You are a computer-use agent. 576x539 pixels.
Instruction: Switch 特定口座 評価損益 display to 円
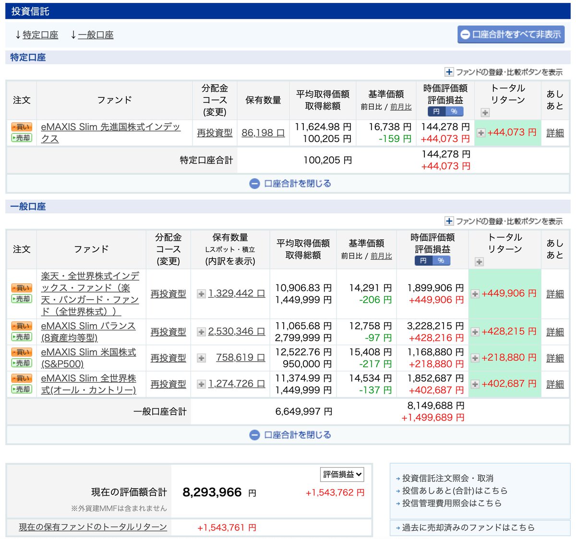tap(436, 111)
